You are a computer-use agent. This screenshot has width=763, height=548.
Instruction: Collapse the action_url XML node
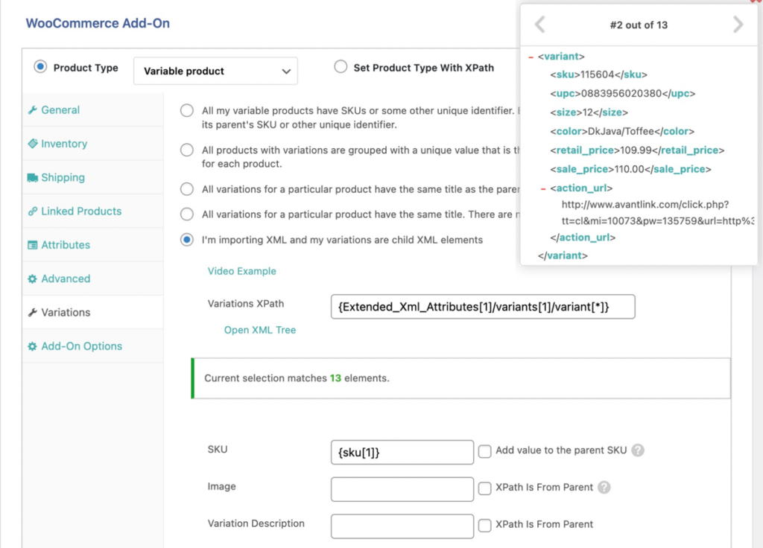(543, 188)
